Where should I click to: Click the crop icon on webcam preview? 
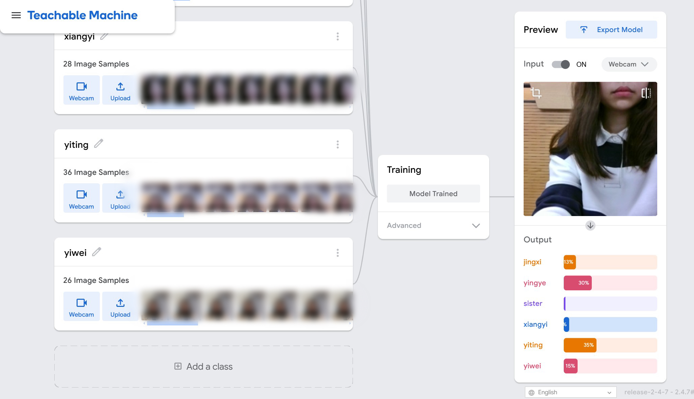tap(536, 92)
